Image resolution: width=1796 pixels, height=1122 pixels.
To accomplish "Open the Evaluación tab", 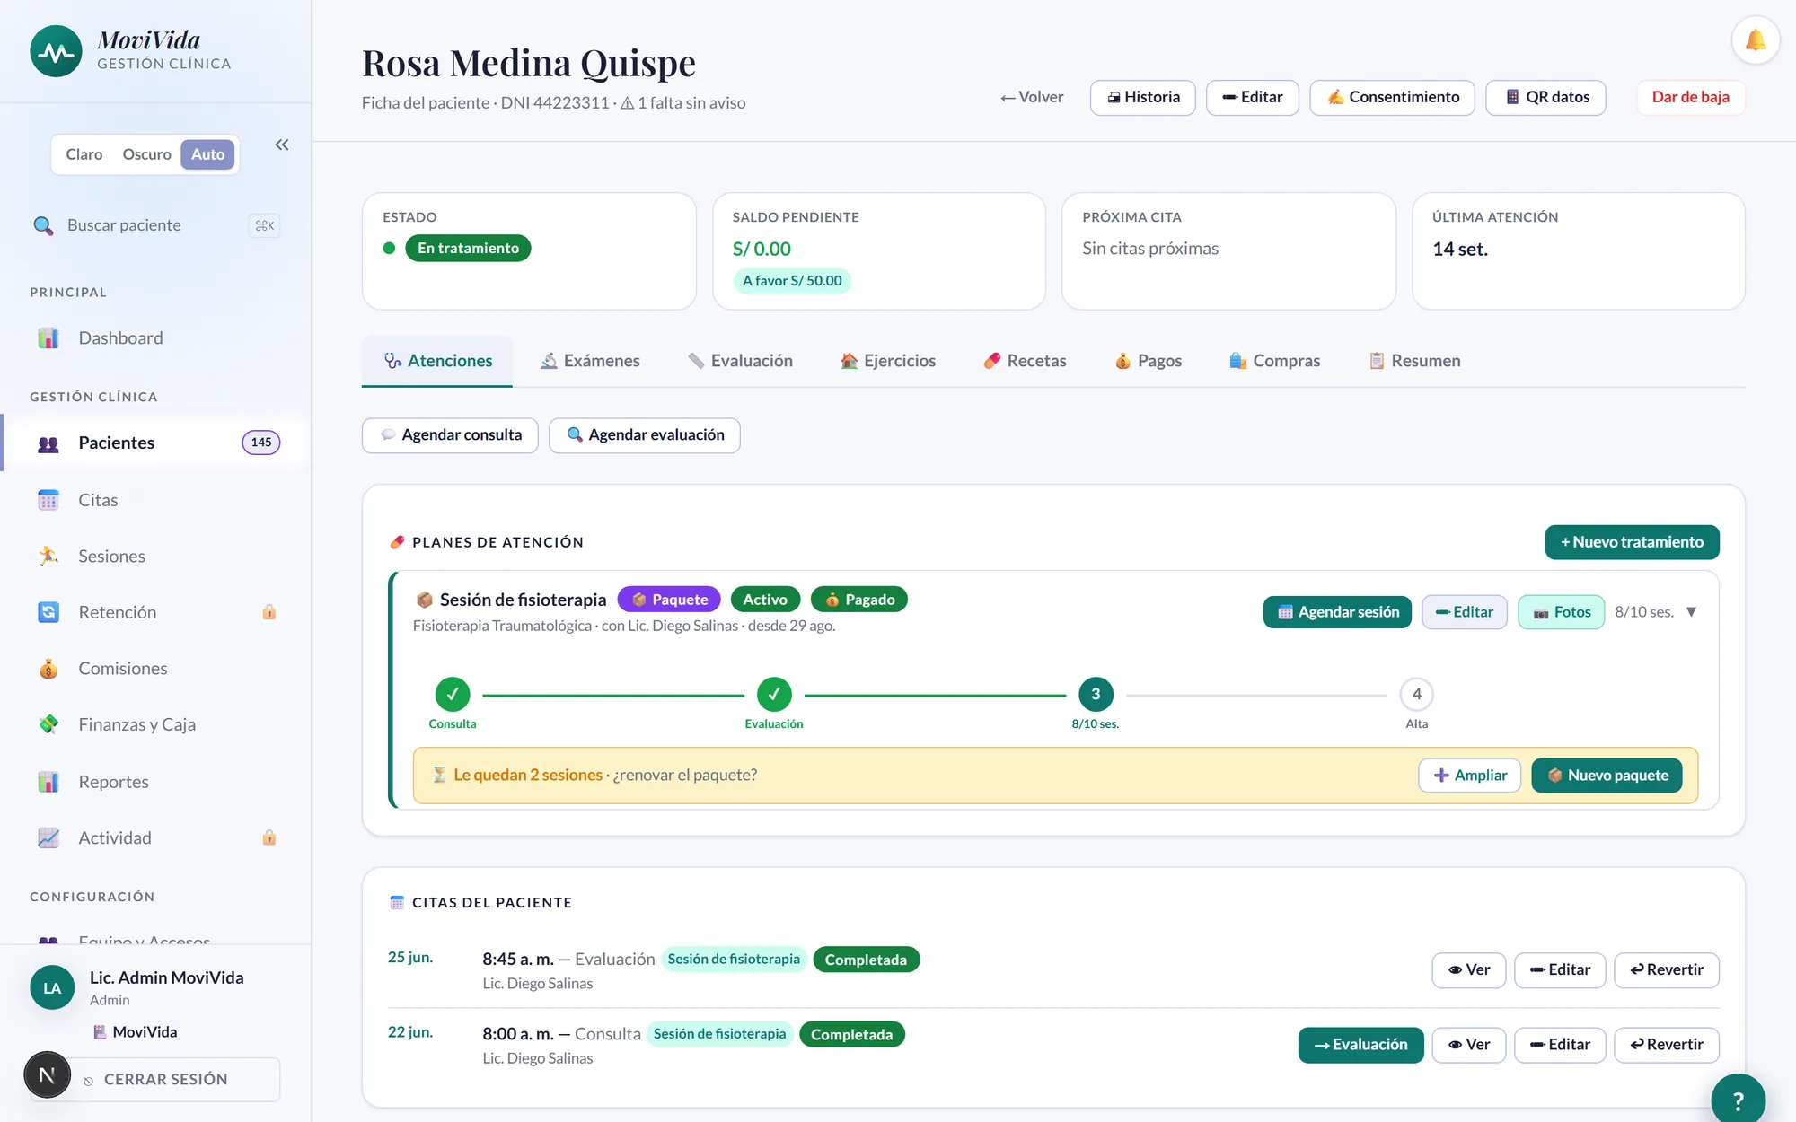I will (x=740, y=361).
